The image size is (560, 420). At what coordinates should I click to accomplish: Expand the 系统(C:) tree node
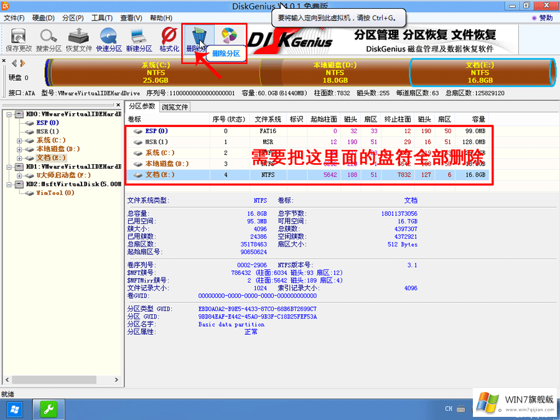pyautogui.click(x=20, y=141)
